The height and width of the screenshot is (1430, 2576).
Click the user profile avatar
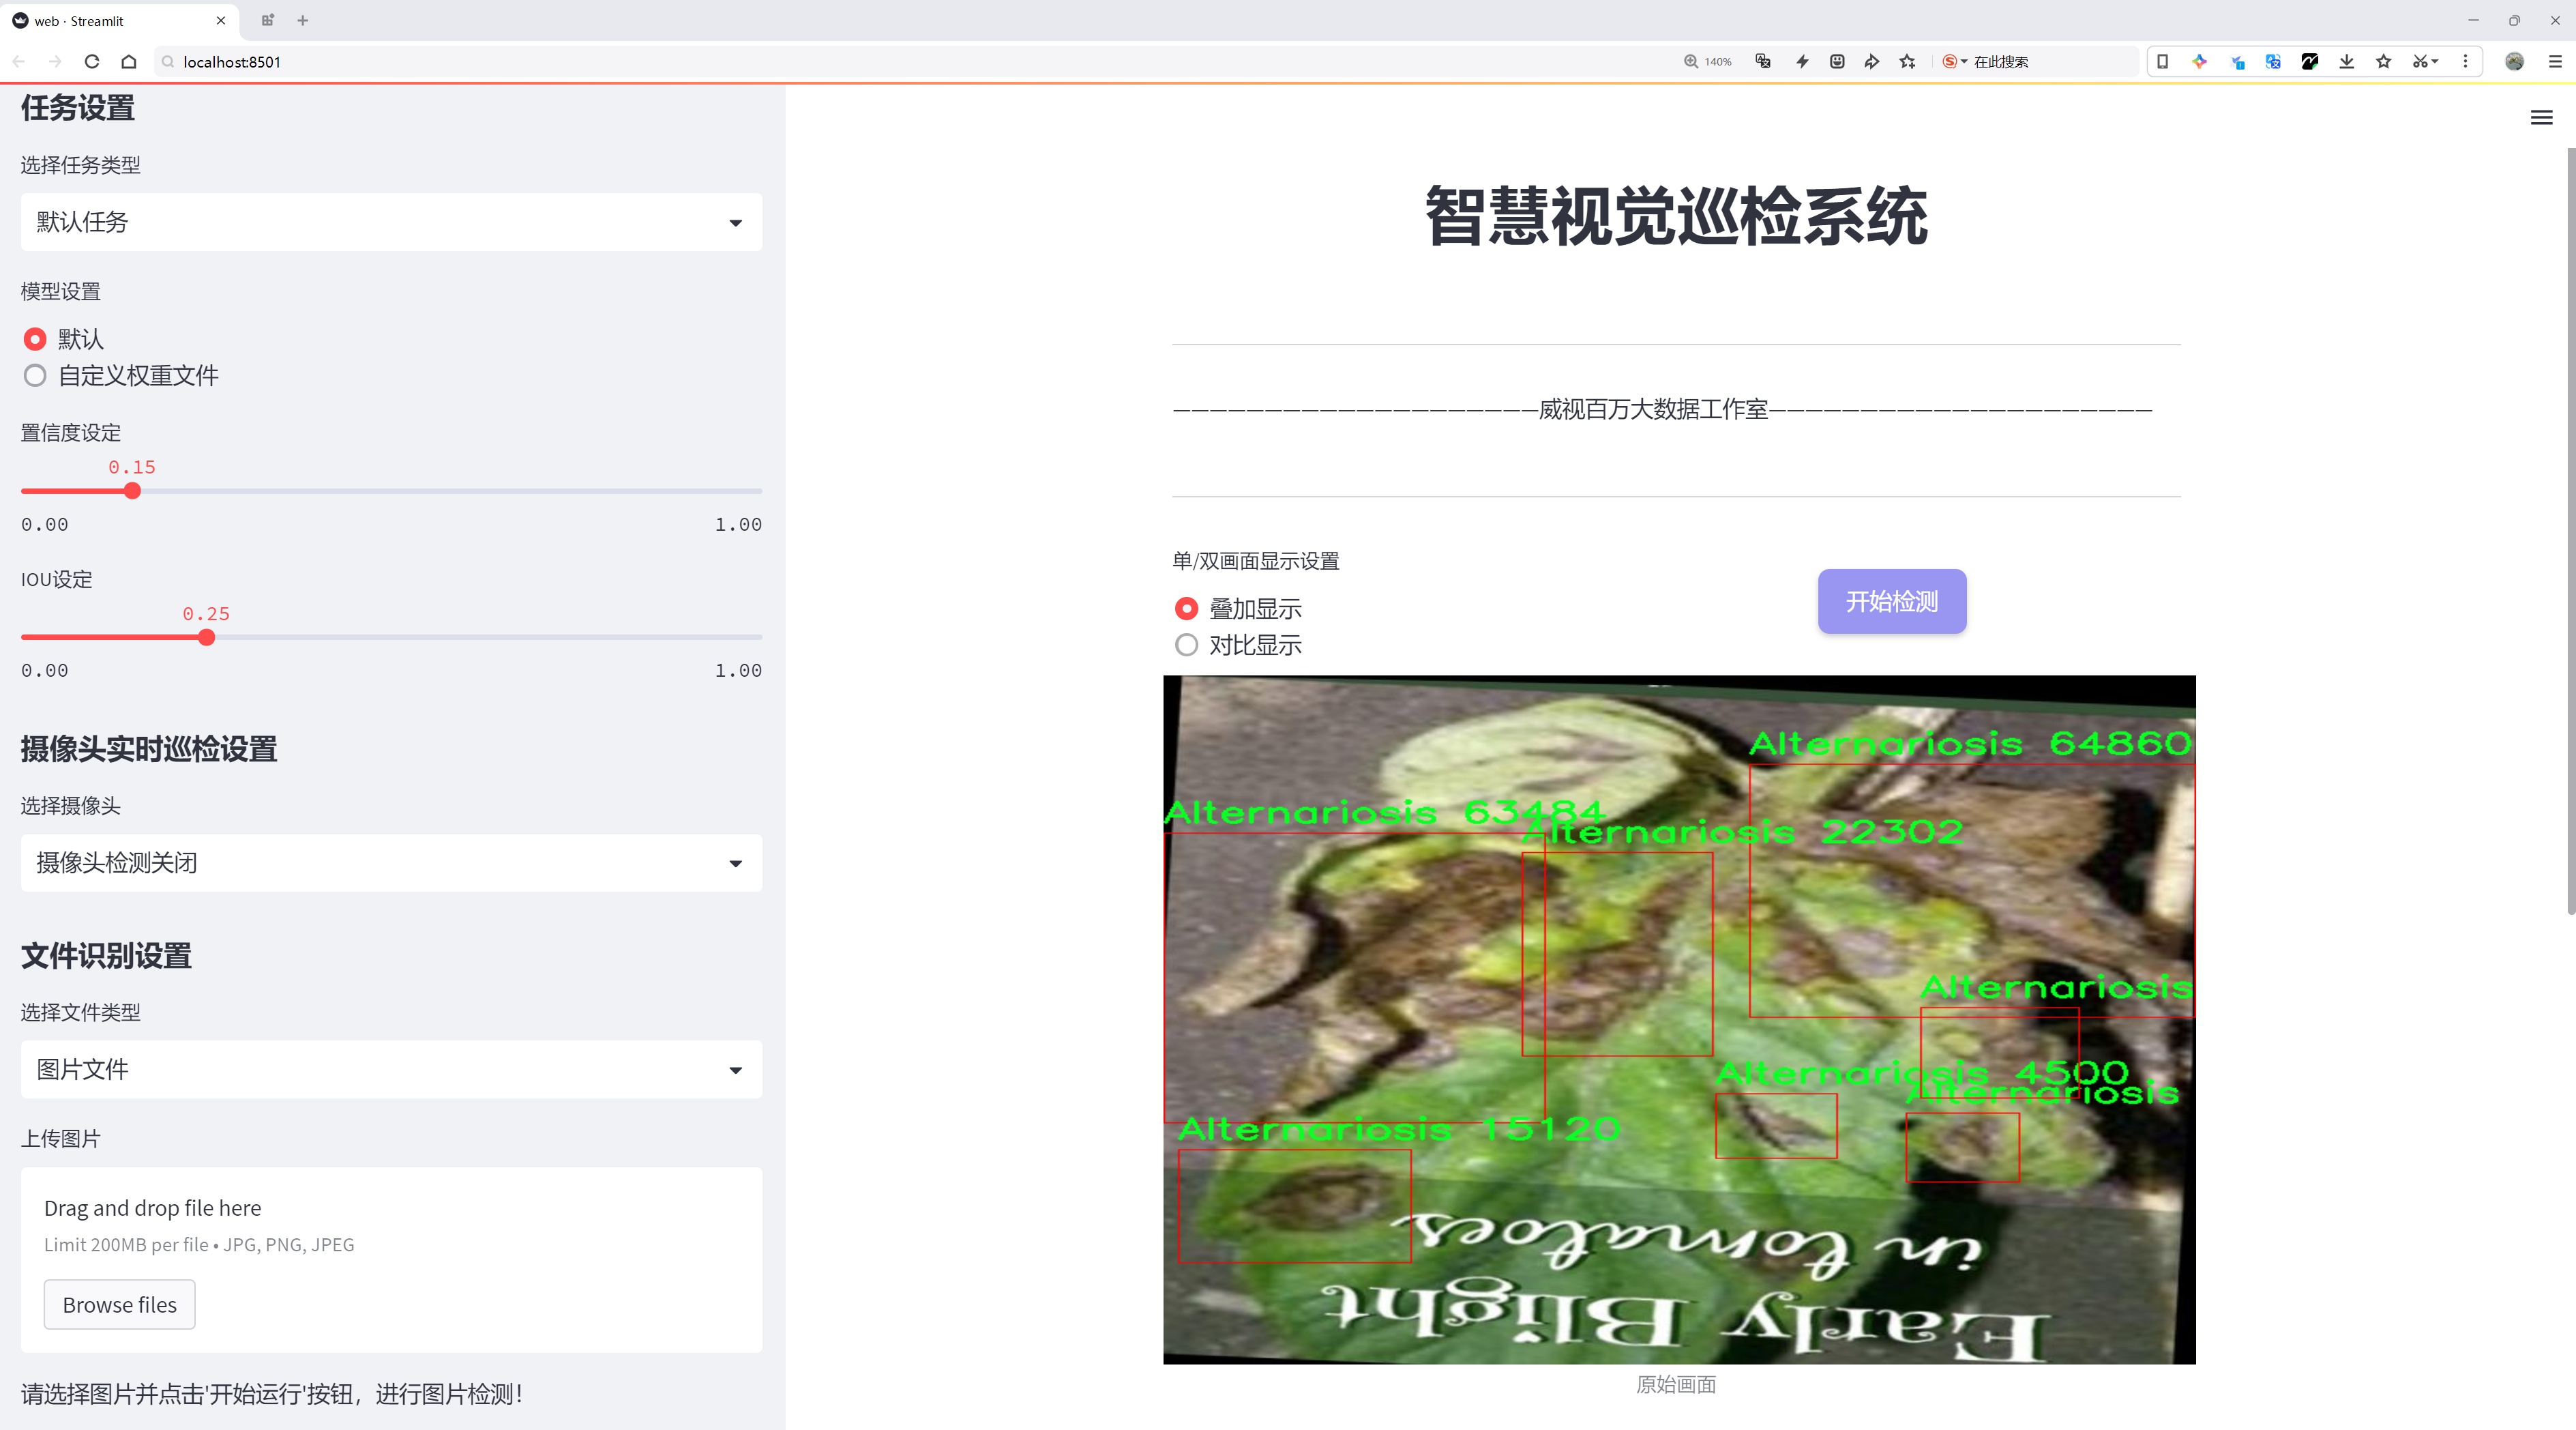tap(2514, 62)
